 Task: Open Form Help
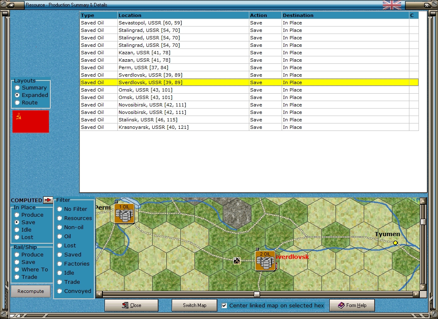click(352, 305)
